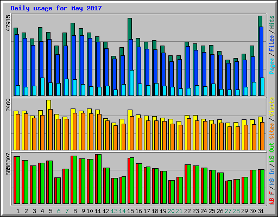Click day label 30 on the x-axis
This screenshot has width=278, height=217.
(x=252, y=211)
